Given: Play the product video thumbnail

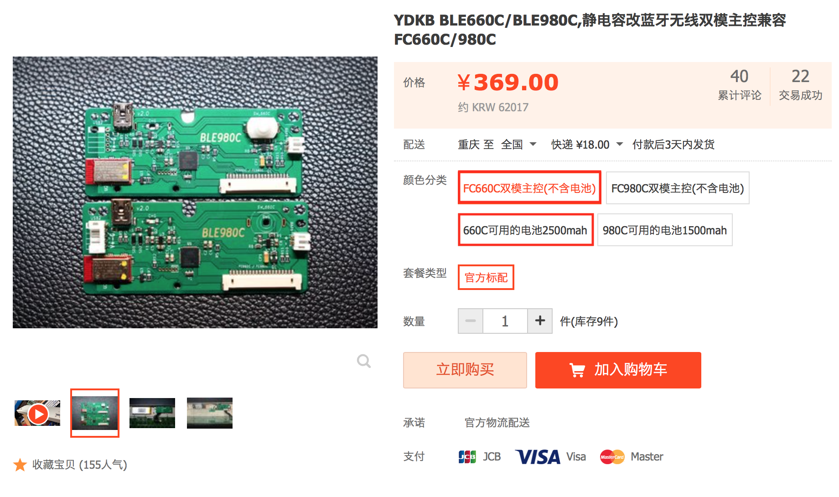Looking at the screenshot, I should 38,414.
